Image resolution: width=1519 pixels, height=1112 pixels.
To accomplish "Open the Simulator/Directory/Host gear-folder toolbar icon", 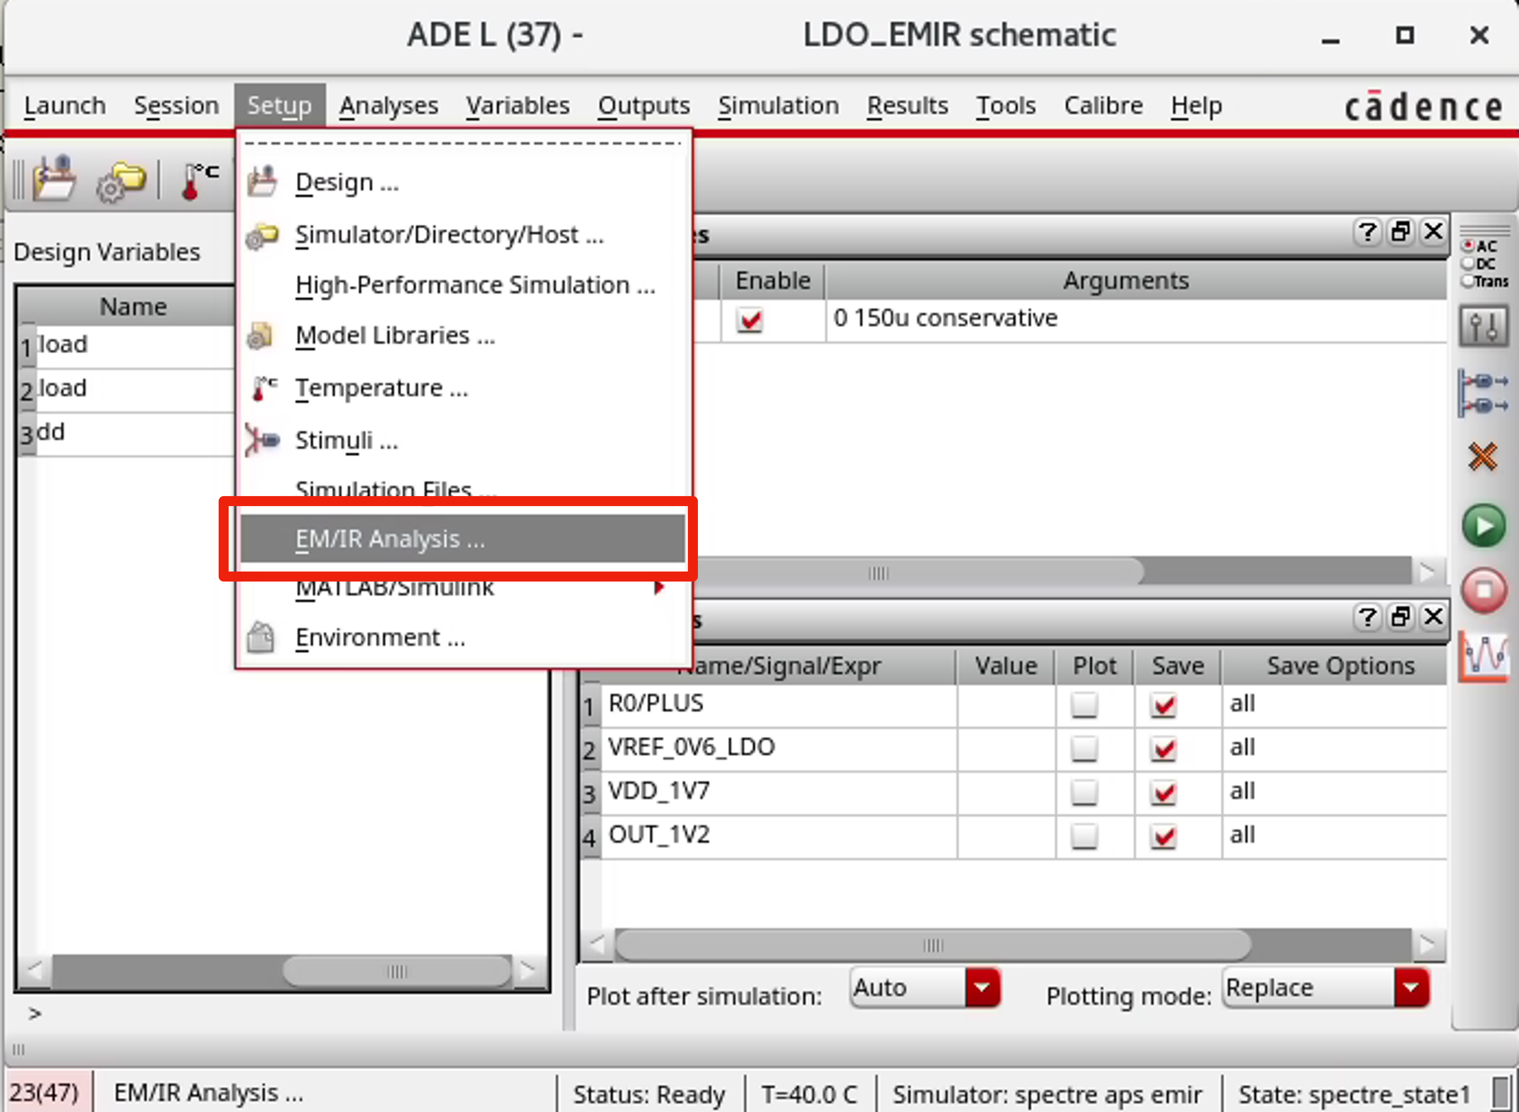I will coord(120,179).
